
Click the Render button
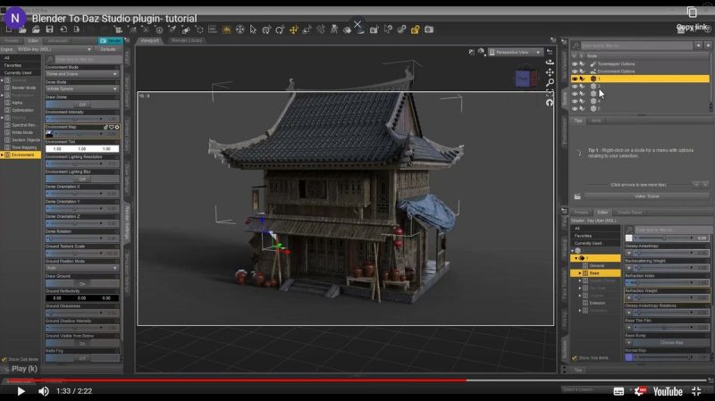[111, 41]
